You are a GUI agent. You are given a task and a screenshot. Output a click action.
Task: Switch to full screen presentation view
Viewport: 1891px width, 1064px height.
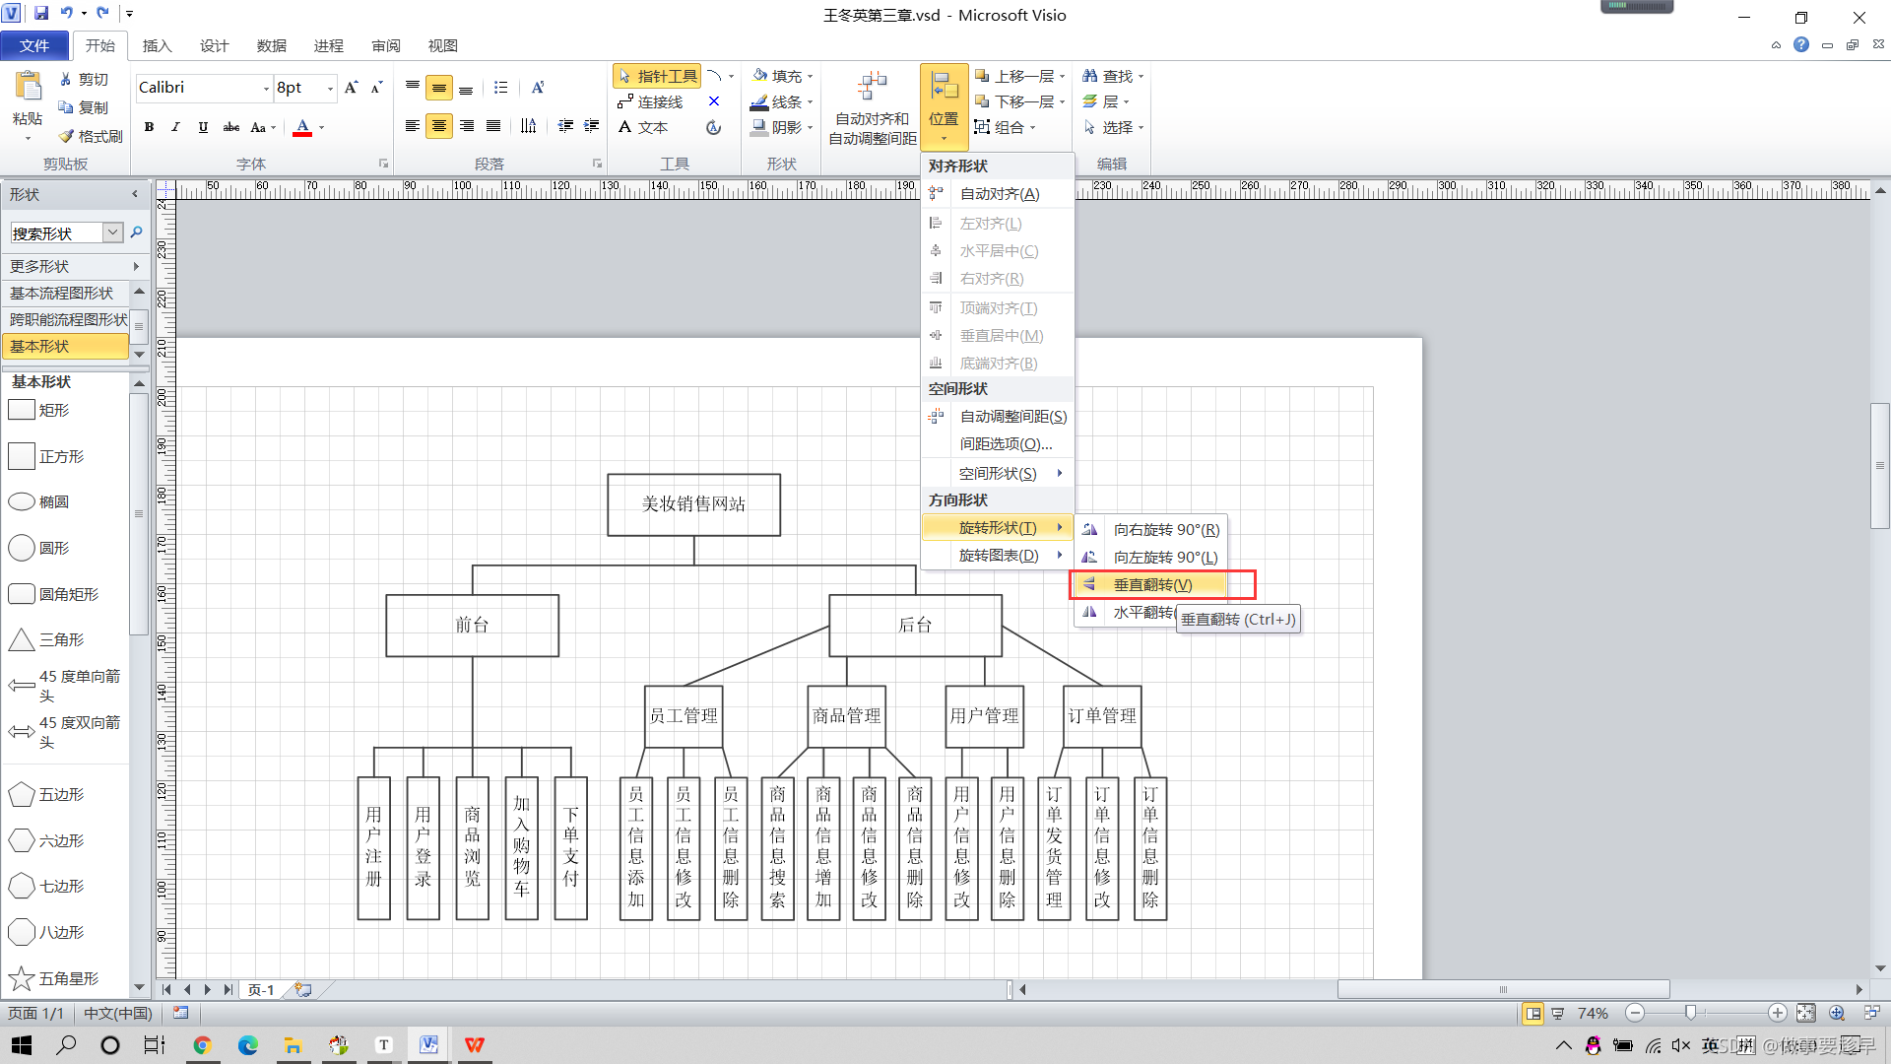1557,1013
